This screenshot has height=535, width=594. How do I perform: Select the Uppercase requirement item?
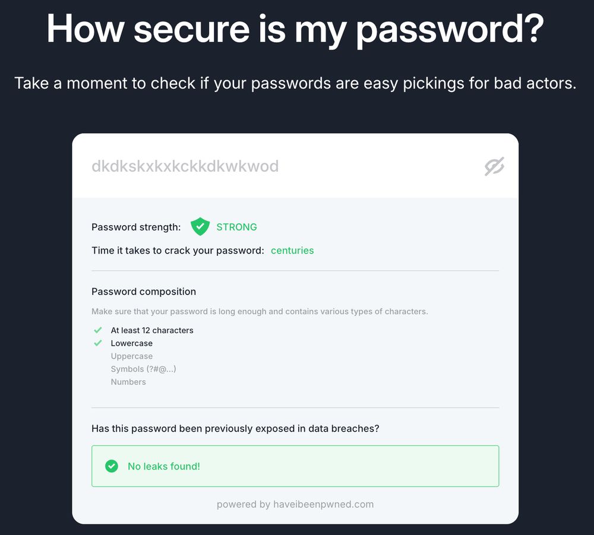pos(131,356)
